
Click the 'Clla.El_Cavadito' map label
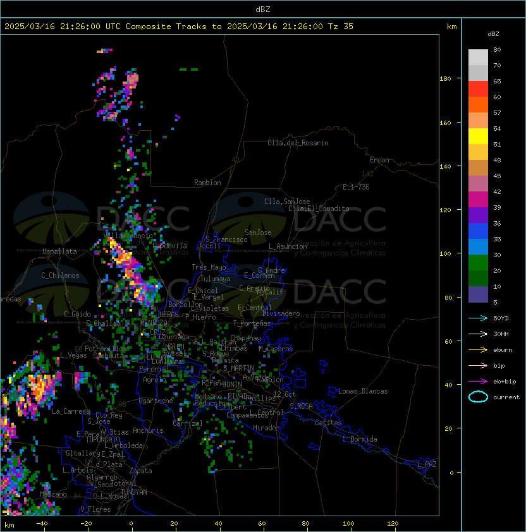coord(319,209)
